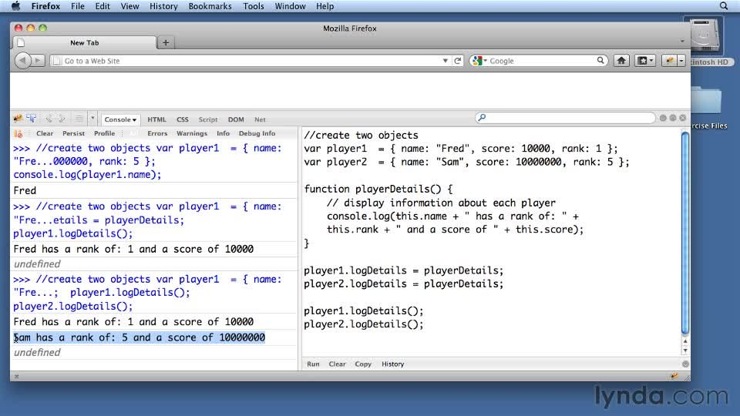
Task: Filter console to Info messages
Action: [x=224, y=133]
